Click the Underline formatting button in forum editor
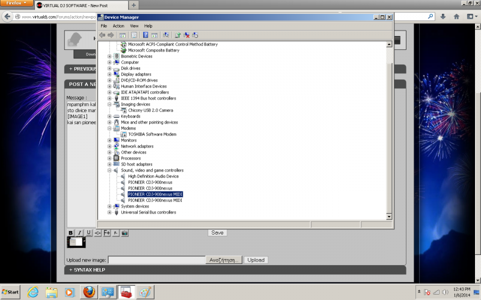The height and width of the screenshot is (300, 481). tap(88, 233)
